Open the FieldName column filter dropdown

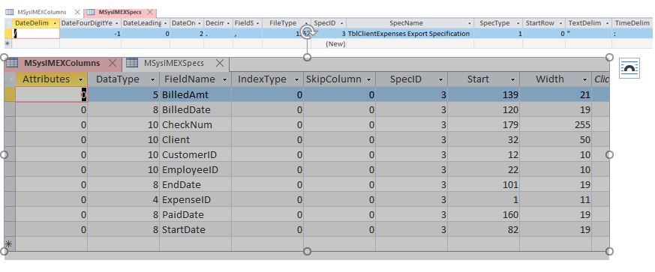[x=225, y=79]
